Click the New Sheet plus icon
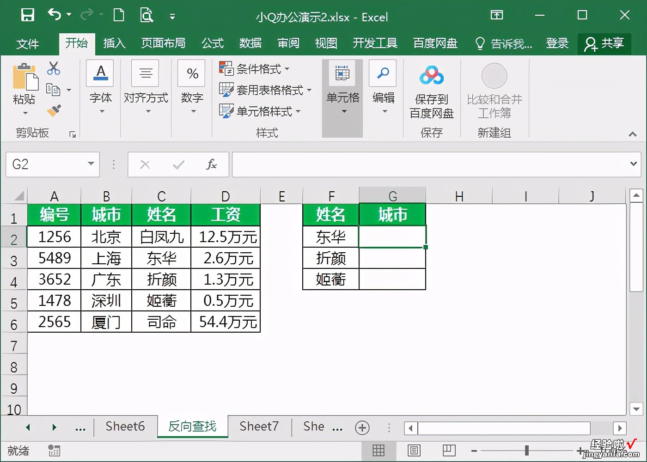This screenshot has width=647, height=462. (362, 428)
